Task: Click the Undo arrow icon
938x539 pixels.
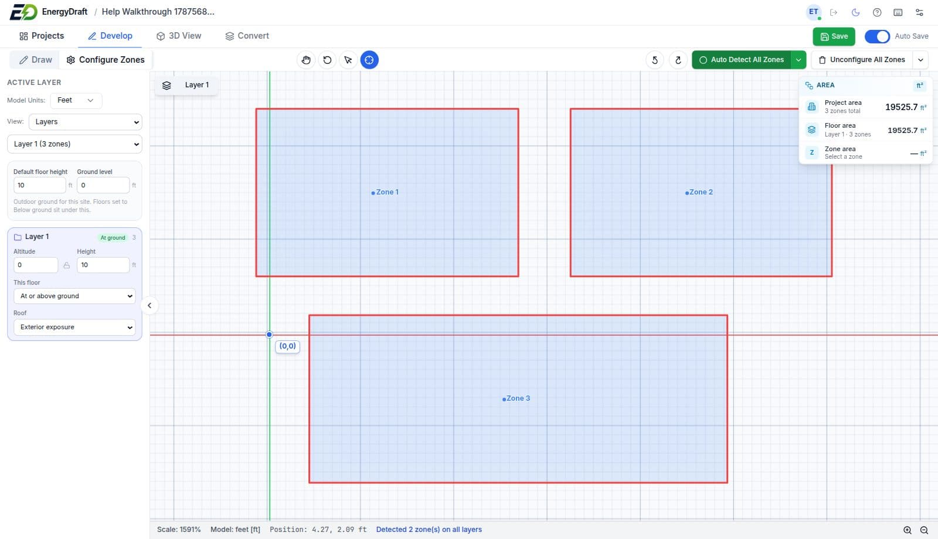Action: pyautogui.click(x=655, y=60)
